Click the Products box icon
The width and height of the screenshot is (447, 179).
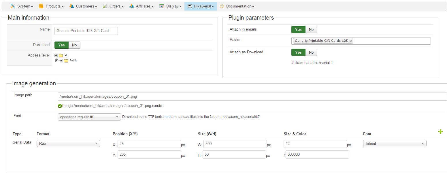coord(41,6)
